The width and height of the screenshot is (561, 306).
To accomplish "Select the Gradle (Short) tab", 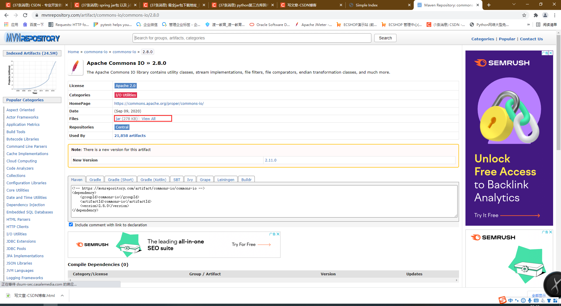I will pyautogui.click(x=121, y=180).
